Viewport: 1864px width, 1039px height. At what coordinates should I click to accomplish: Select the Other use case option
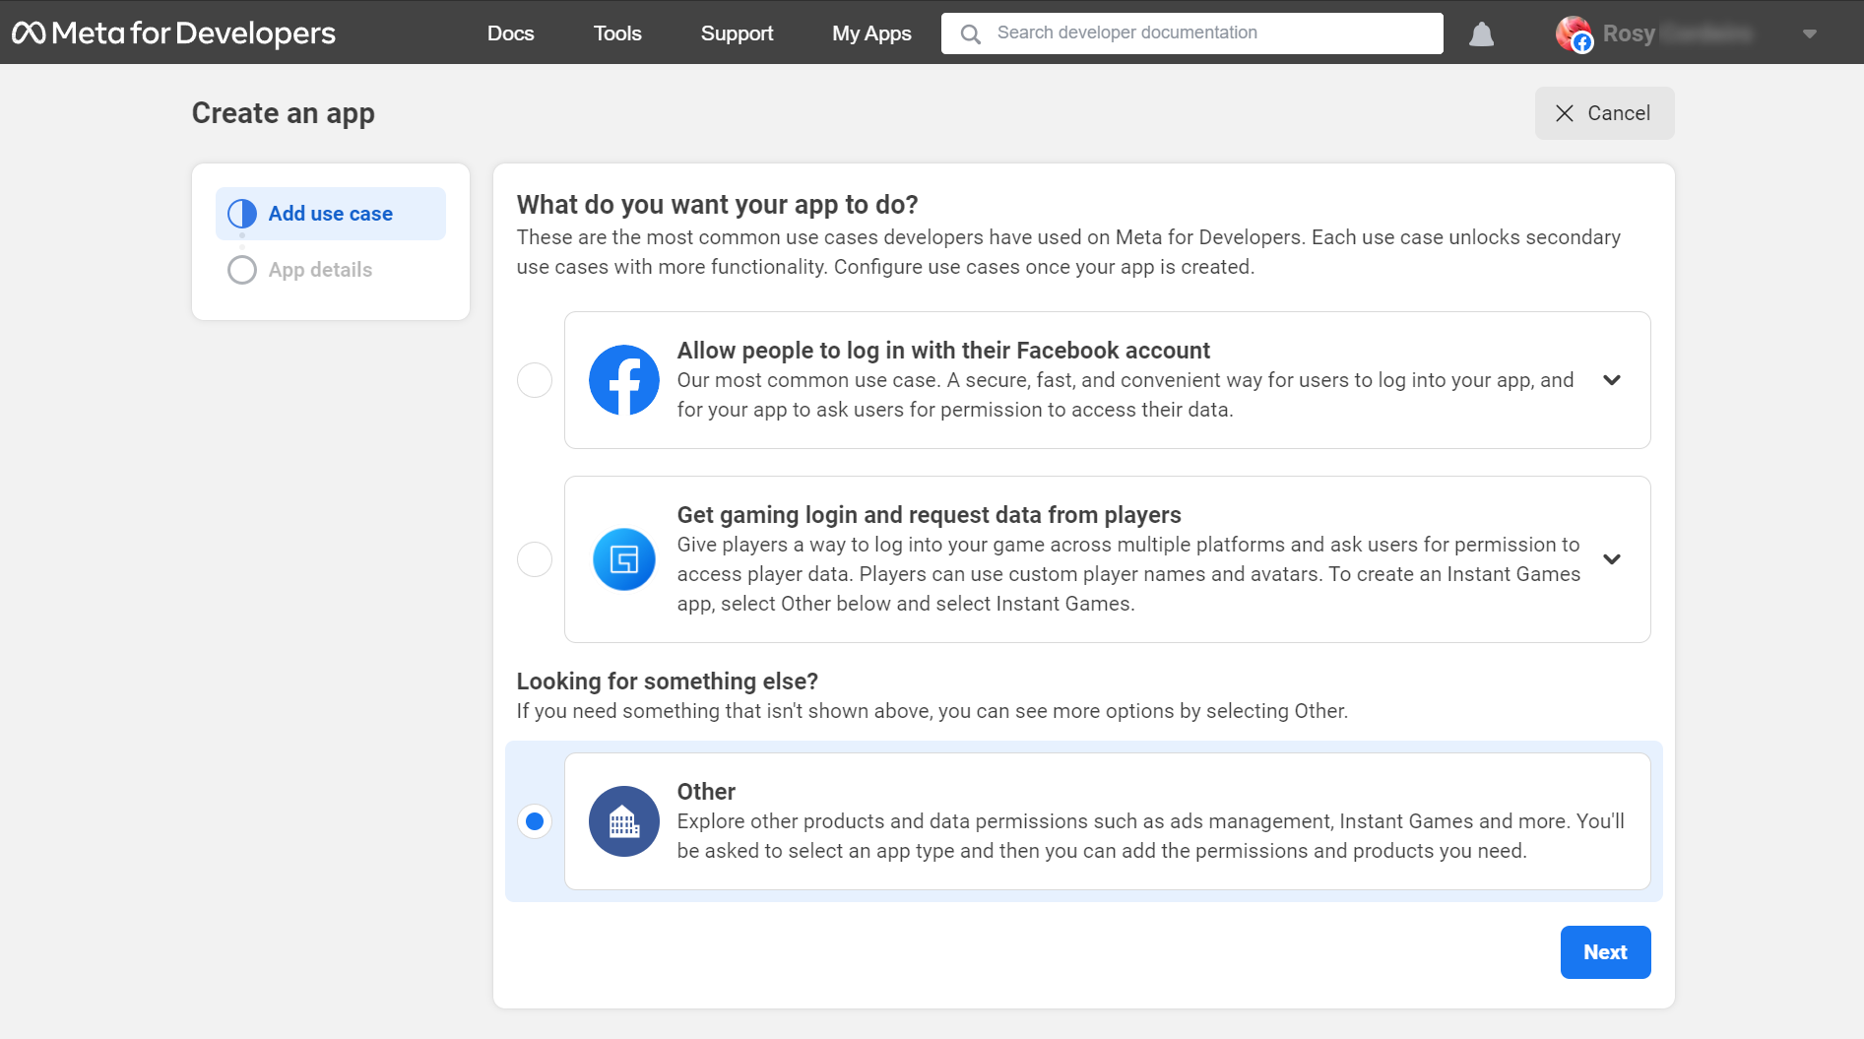point(534,820)
